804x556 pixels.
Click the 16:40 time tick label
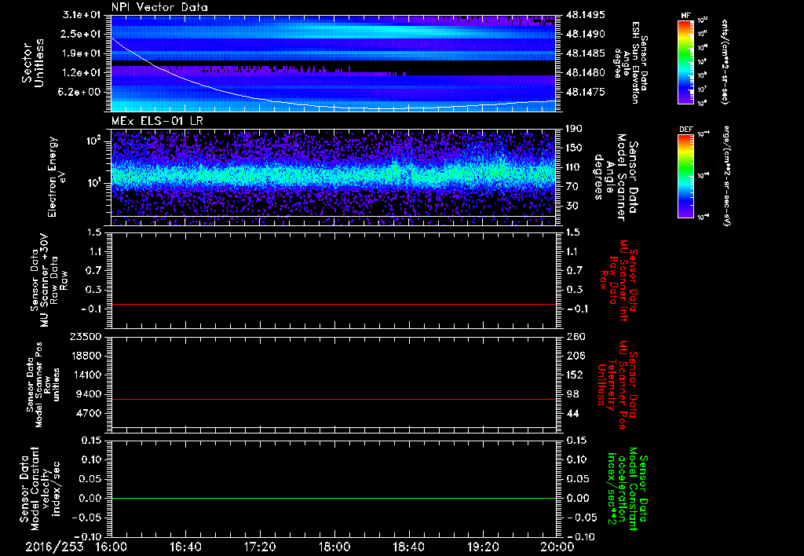tap(185, 547)
